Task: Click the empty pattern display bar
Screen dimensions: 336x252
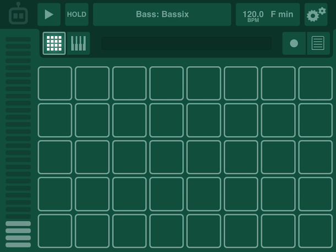Action: (186, 43)
